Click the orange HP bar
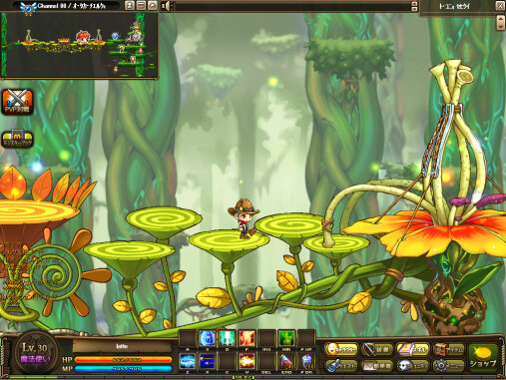This screenshot has height=380, width=506. pyautogui.click(x=123, y=360)
